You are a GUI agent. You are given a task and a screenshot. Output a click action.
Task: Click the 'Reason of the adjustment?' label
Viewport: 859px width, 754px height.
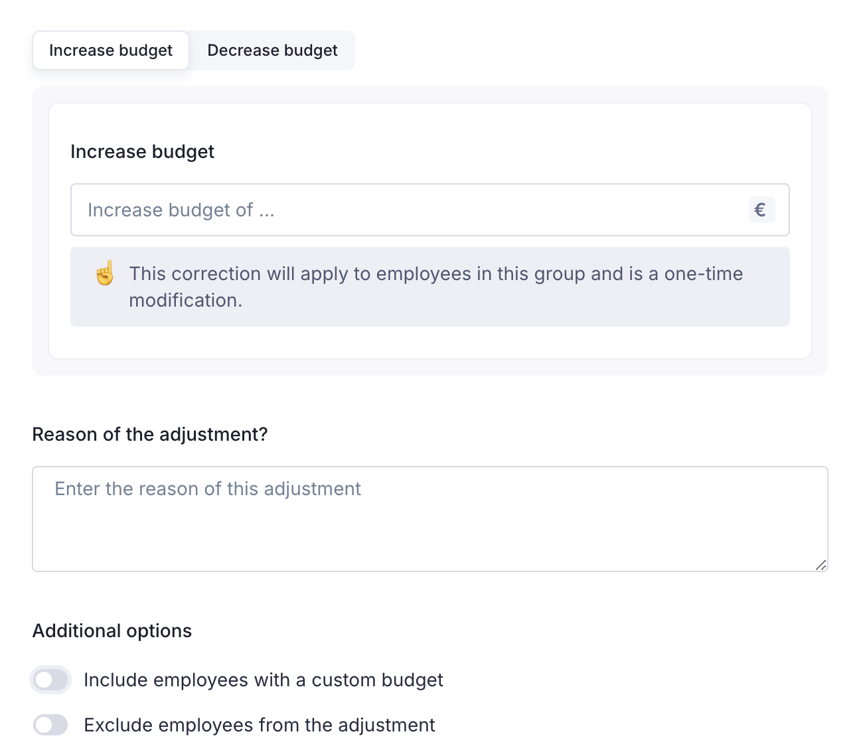pos(150,435)
